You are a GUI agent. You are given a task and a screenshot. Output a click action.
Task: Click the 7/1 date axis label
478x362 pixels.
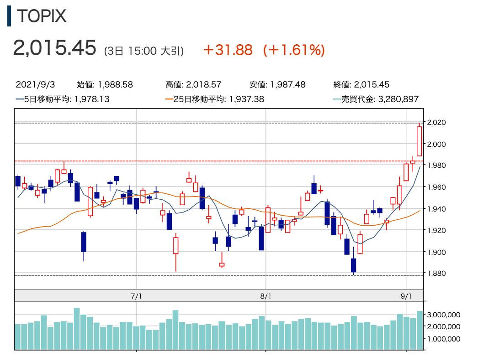point(136,296)
